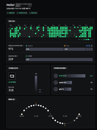Click the info icon beside 近期对话次数

pos(18,56)
